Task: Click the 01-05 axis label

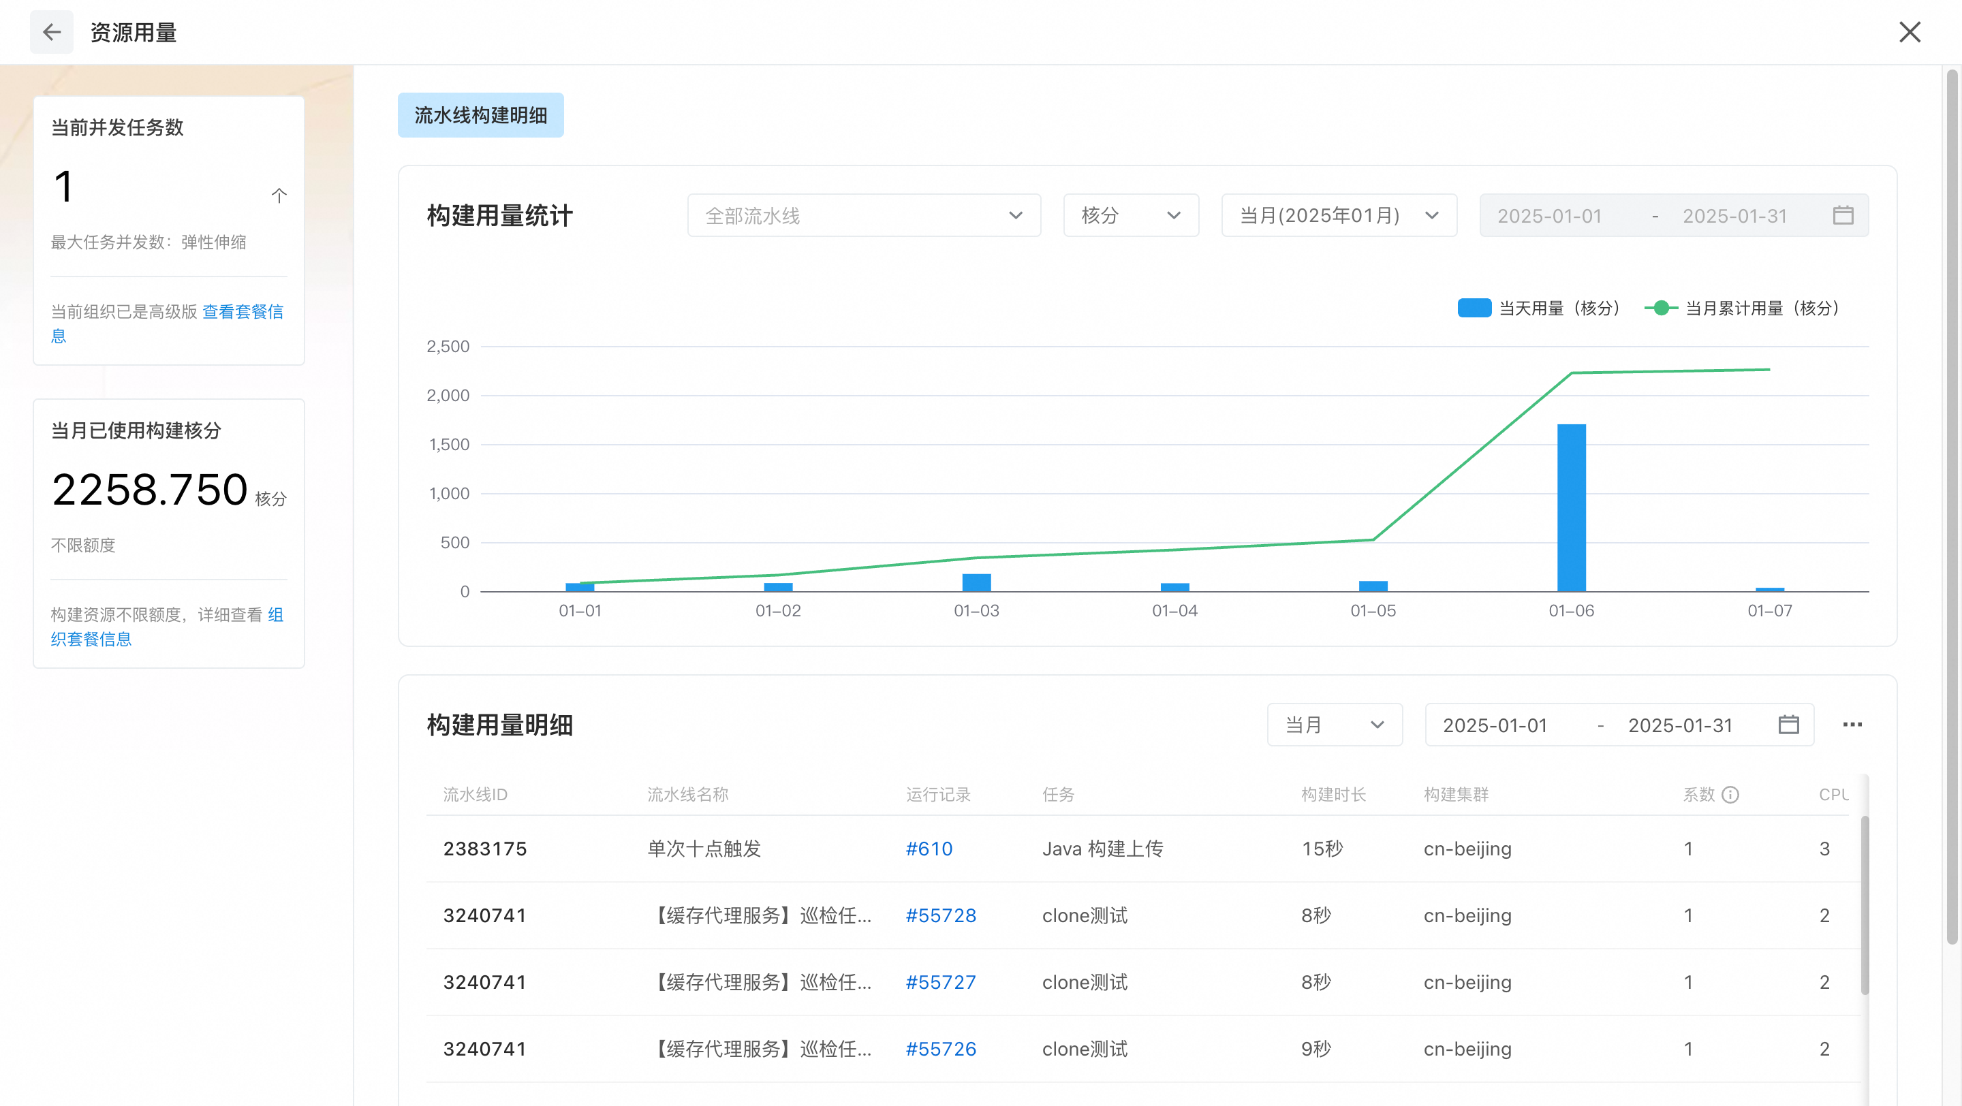Action: point(1373,610)
